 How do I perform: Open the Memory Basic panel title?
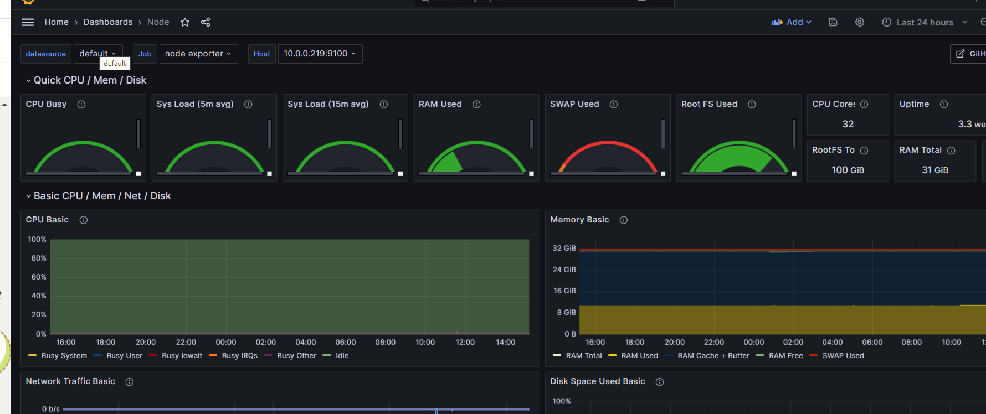pos(579,220)
